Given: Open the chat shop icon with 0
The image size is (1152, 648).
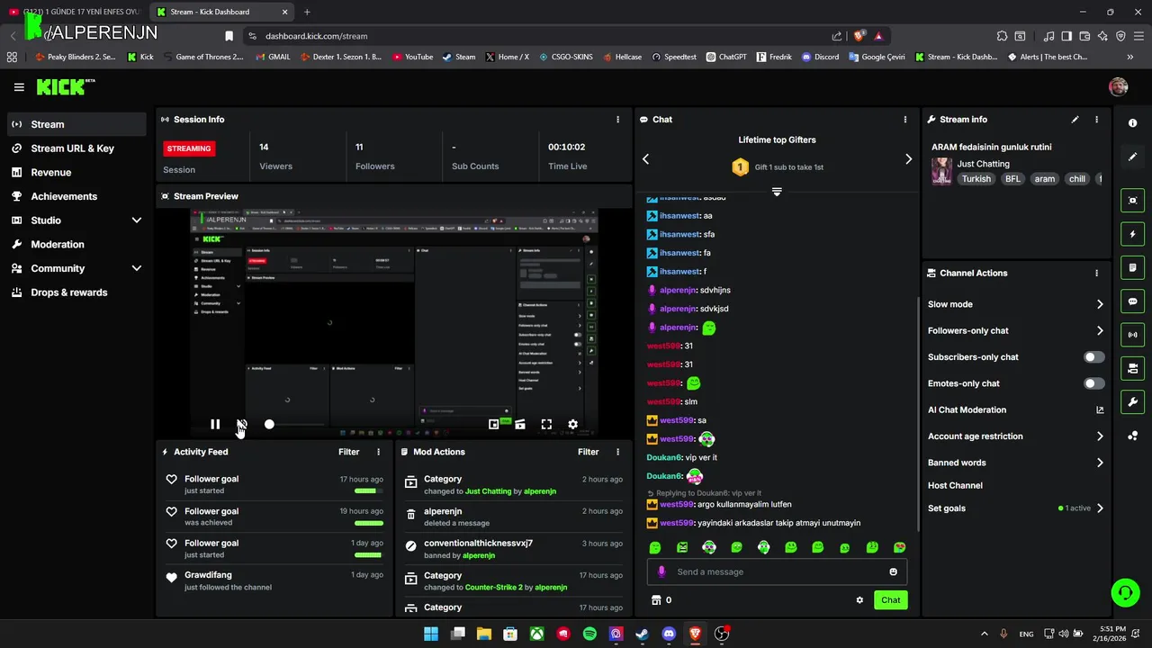Looking at the screenshot, I should [x=661, y=600].
